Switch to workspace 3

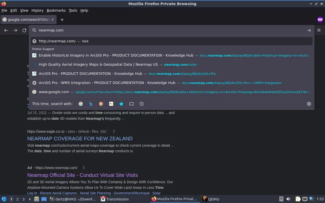(x=23, y=199)
